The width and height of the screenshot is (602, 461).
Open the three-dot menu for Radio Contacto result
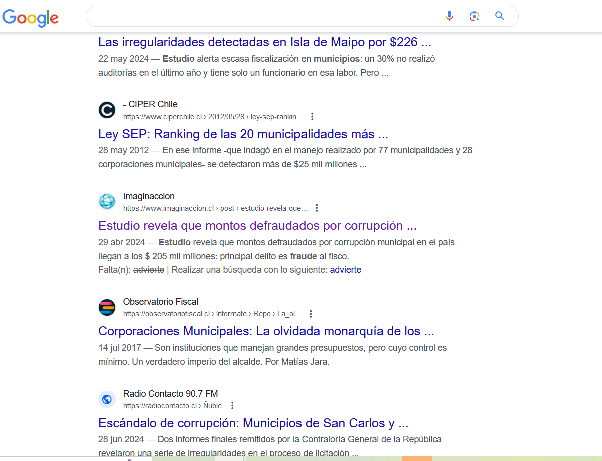tap(232, 405)
